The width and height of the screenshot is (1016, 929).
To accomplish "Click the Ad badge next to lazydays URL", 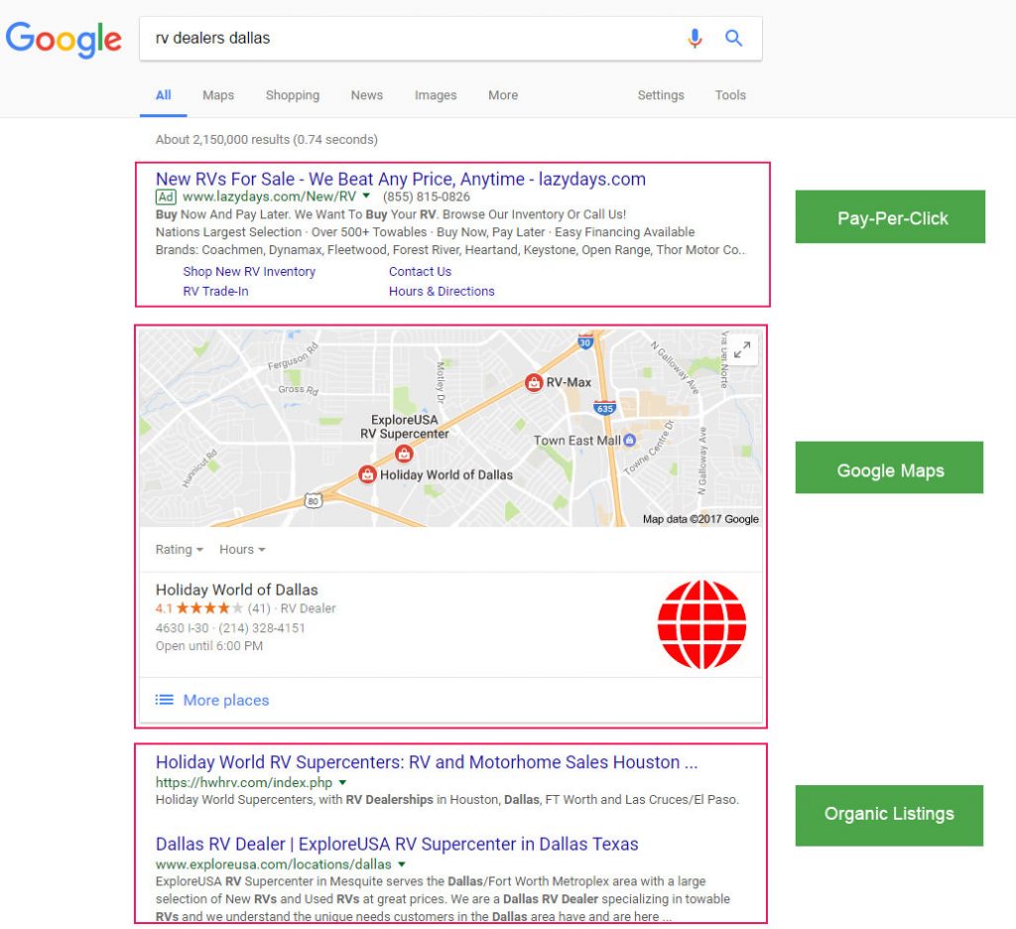I will 166,197.
